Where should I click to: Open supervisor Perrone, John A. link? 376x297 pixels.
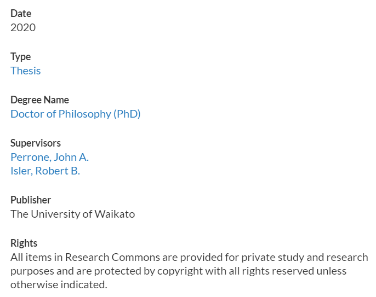[x=50, y=157]
